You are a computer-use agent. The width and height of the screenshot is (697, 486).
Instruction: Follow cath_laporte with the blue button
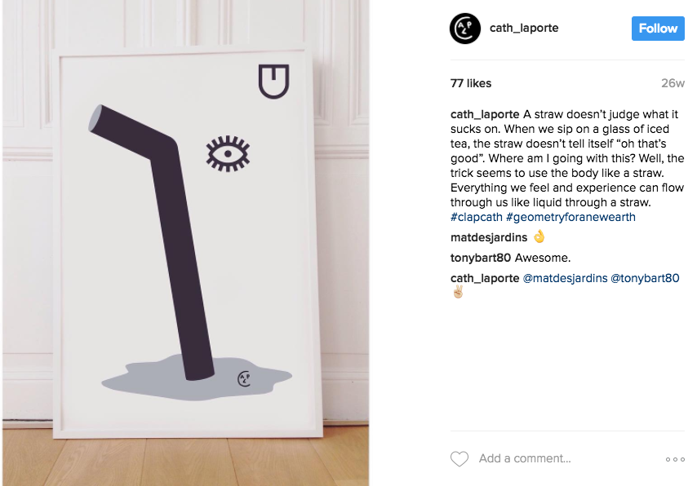click(658, 29)
